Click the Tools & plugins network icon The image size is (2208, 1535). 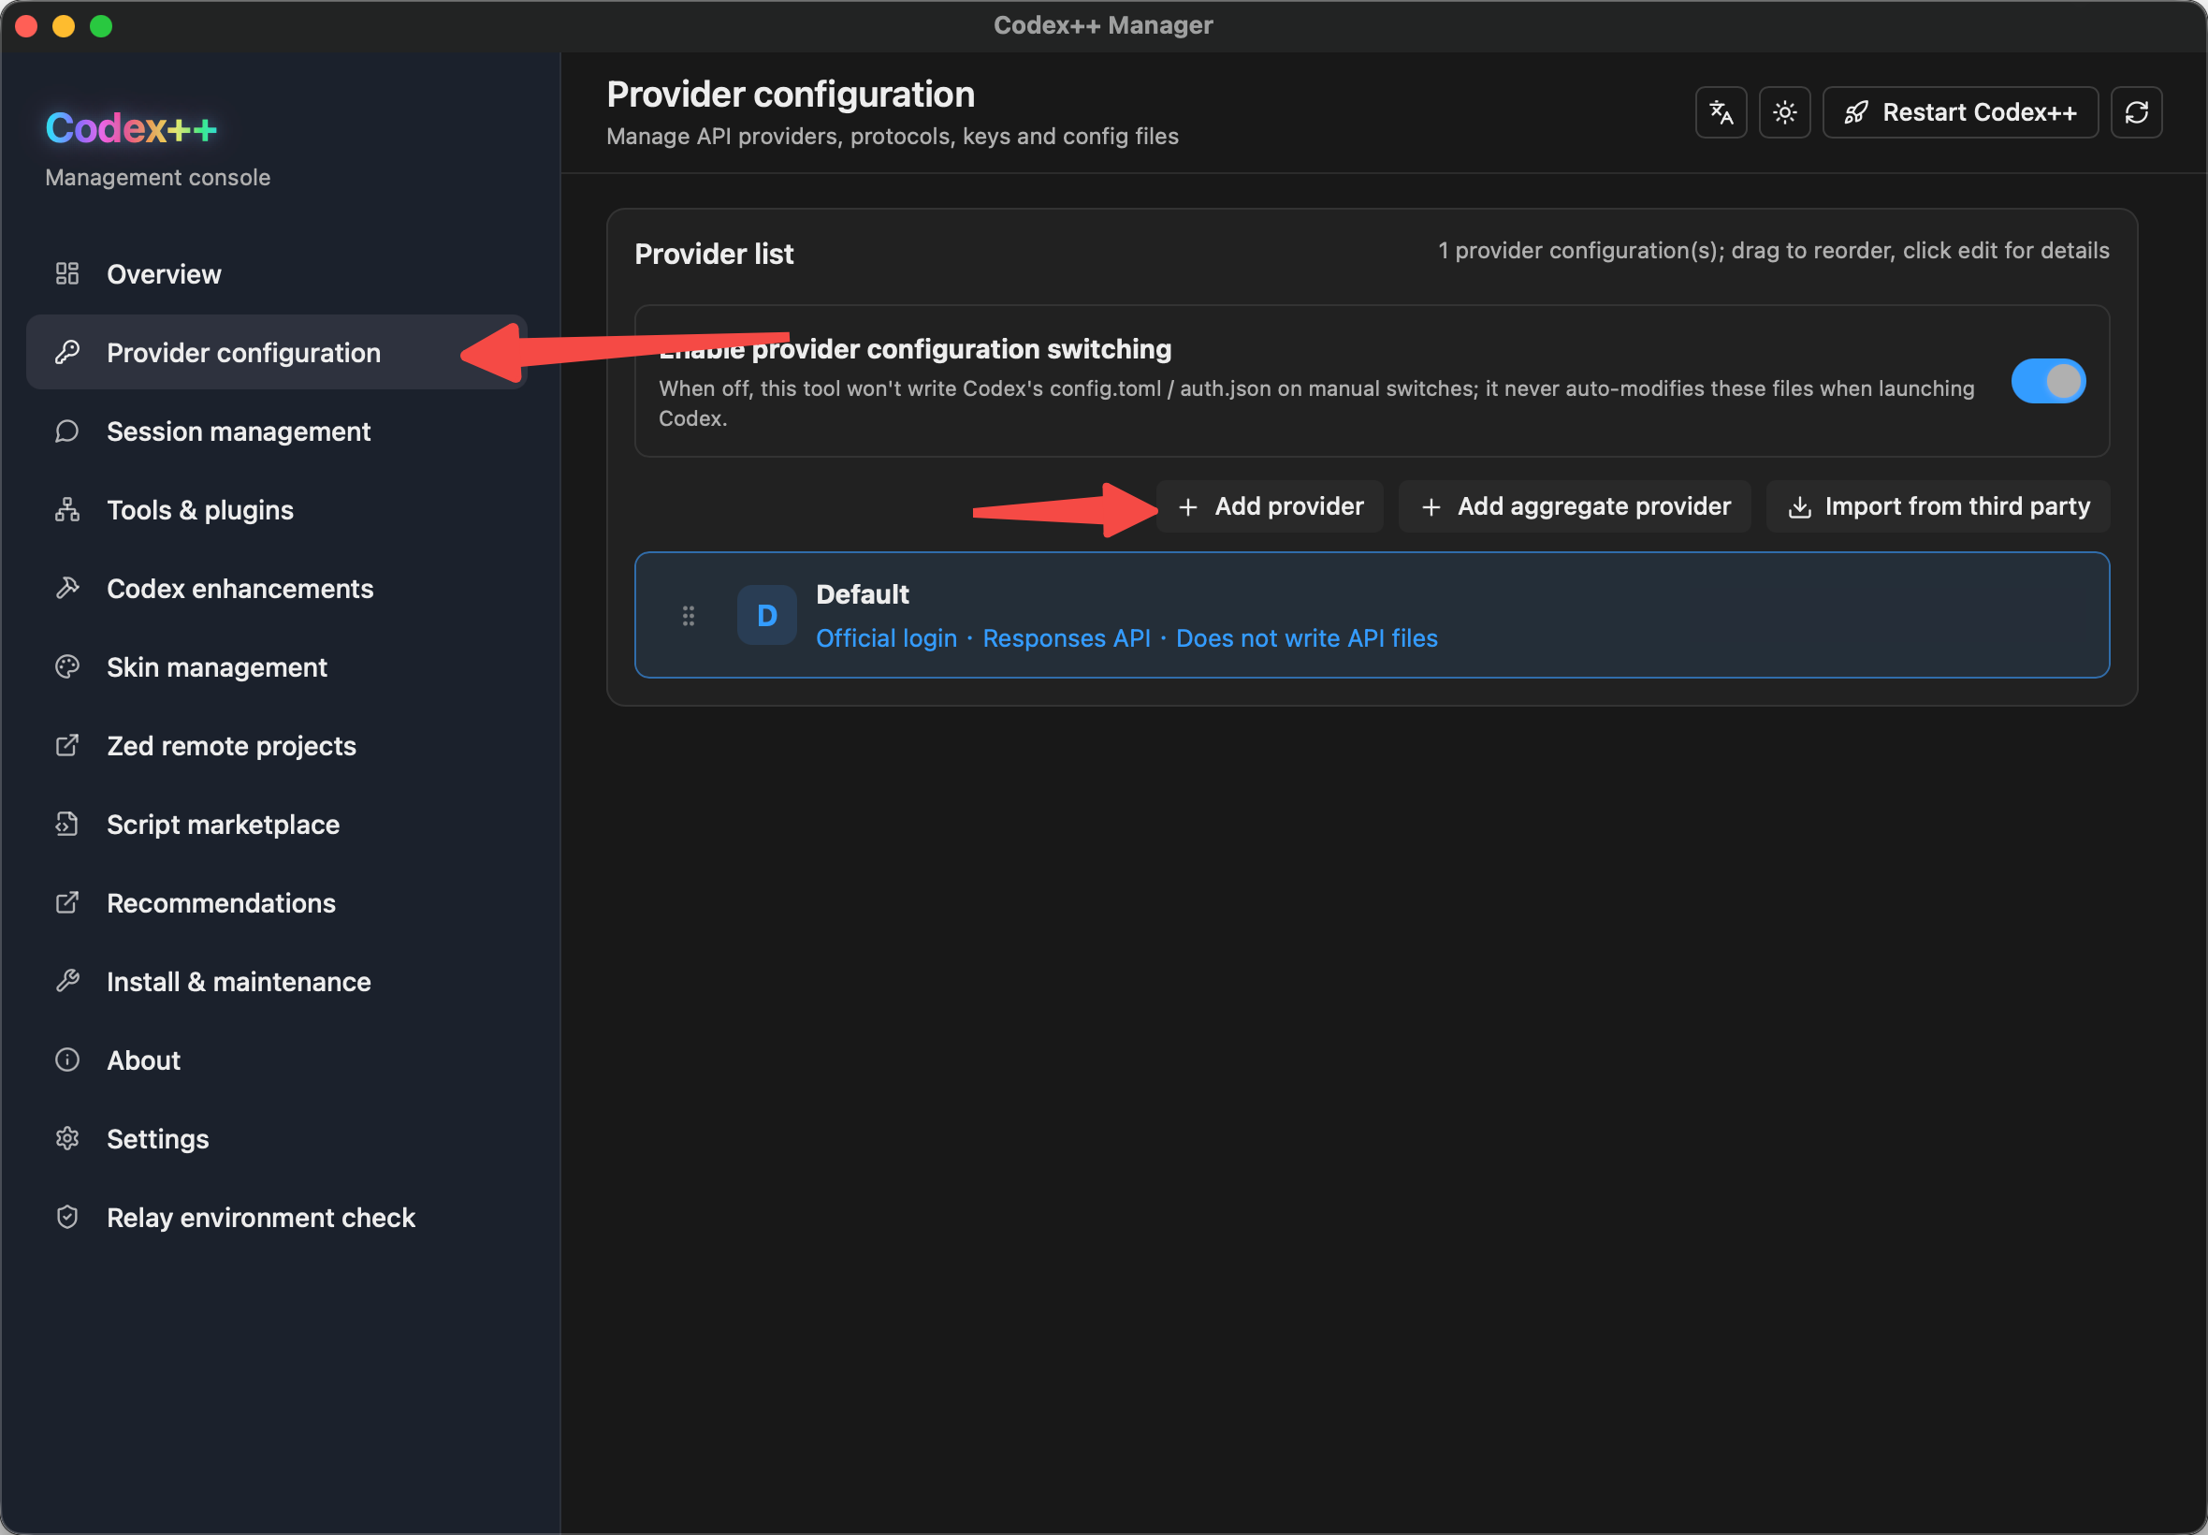67,510
